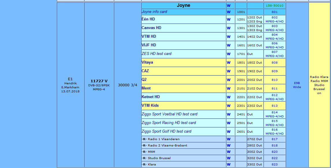Select the DVB-S2/8PSK modulation text
Screen dimensions: 331x168
point(99,85)
